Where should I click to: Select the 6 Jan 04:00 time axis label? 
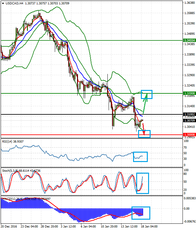[88, 227]
